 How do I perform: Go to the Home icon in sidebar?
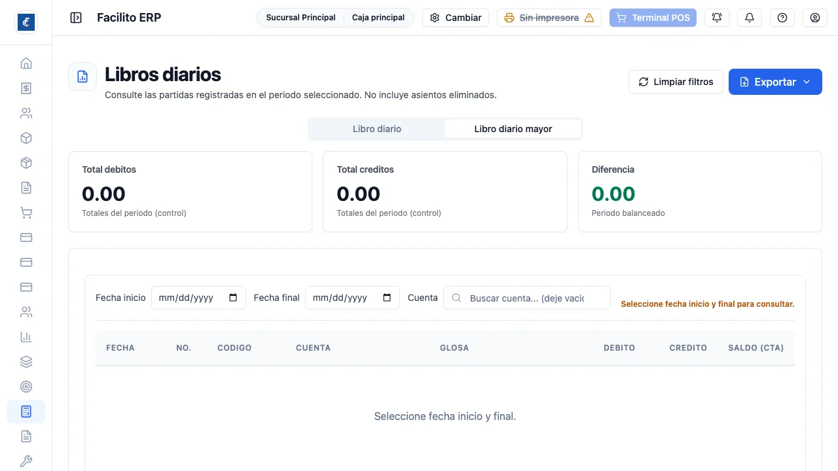[26, 63]
